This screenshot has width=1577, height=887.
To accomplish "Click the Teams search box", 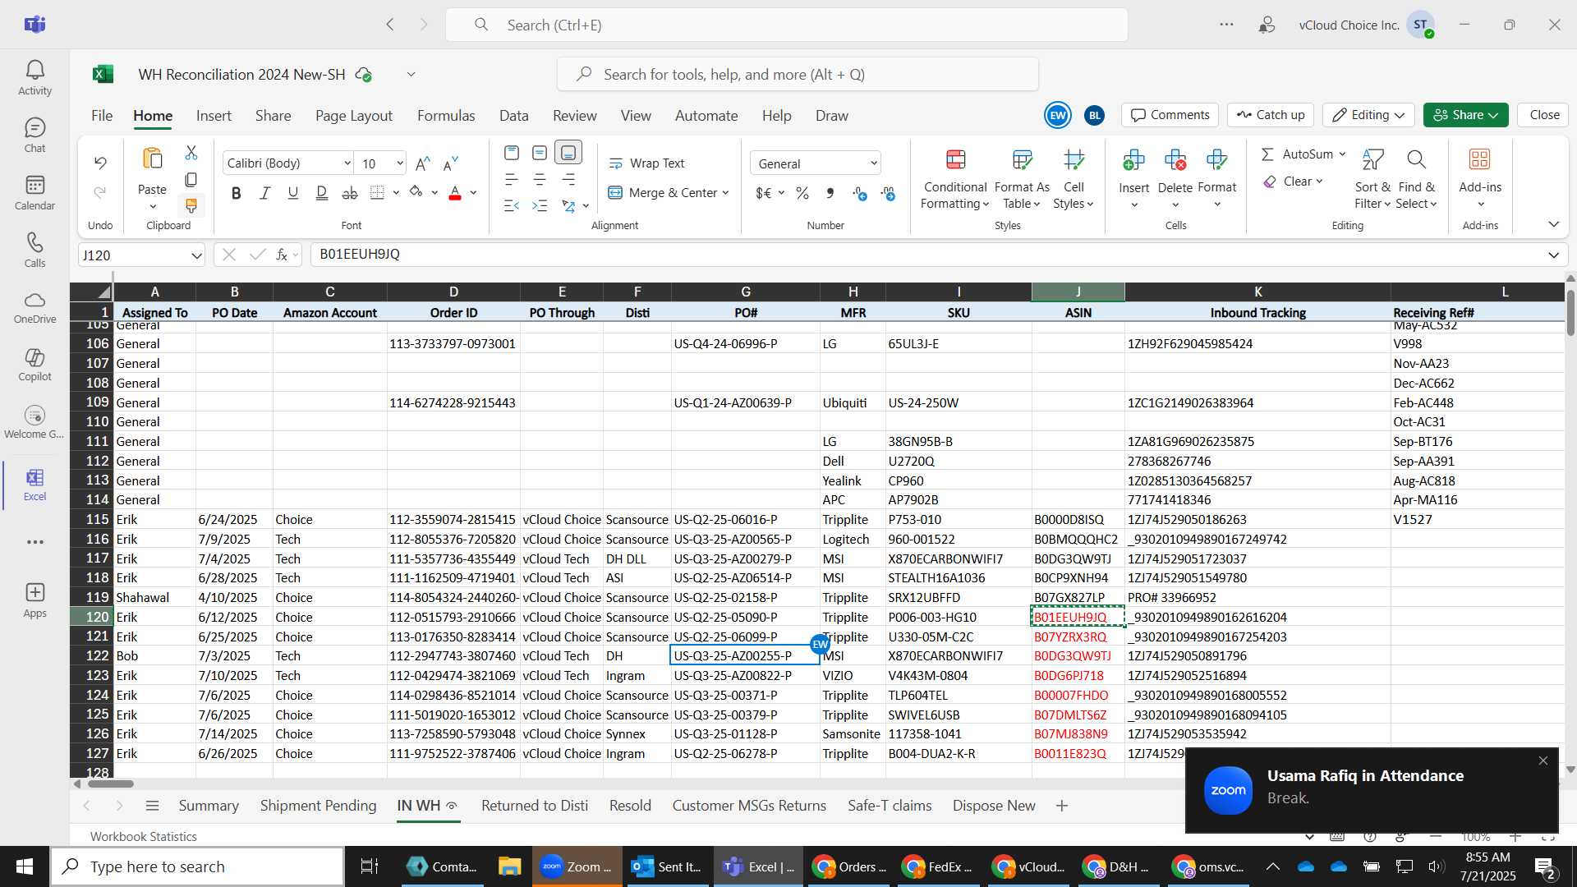I will [x=786, y=25].
